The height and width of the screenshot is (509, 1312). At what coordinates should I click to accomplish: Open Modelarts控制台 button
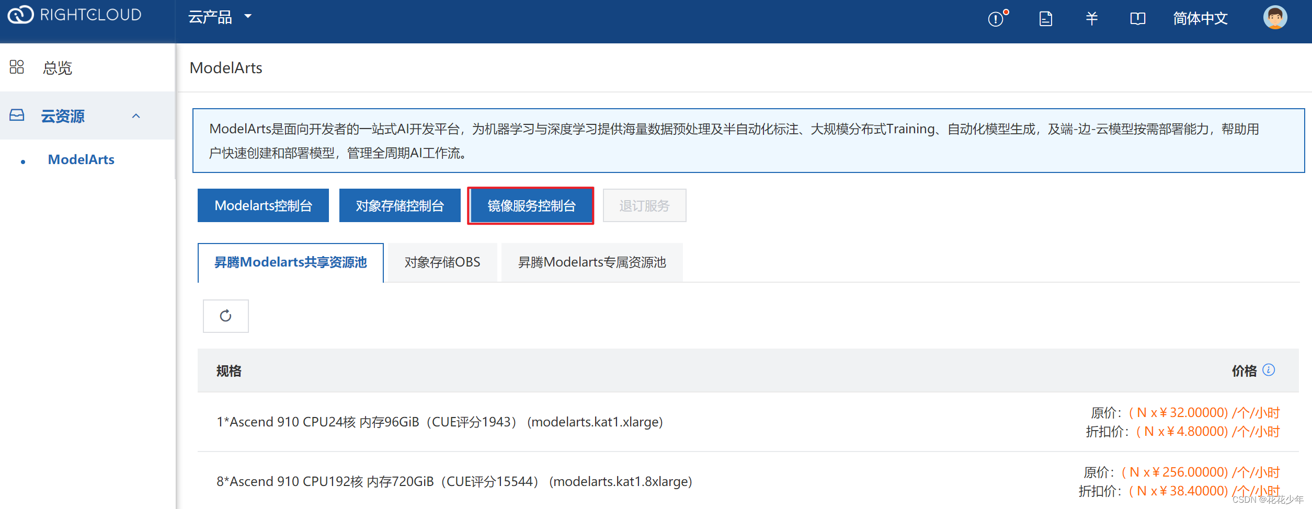263,205
